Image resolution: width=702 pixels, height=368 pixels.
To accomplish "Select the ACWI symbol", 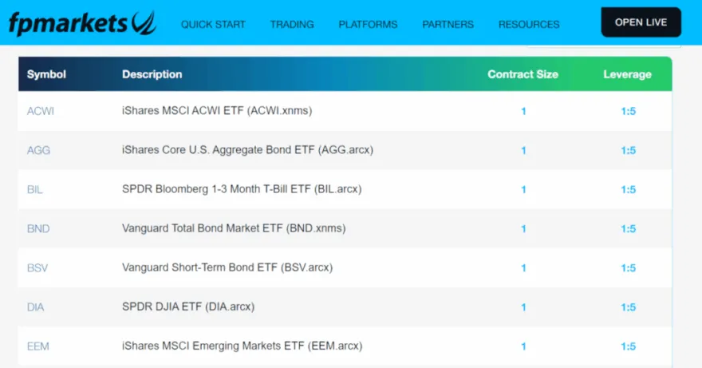I will pyautogui.click(x=41, y=111).
